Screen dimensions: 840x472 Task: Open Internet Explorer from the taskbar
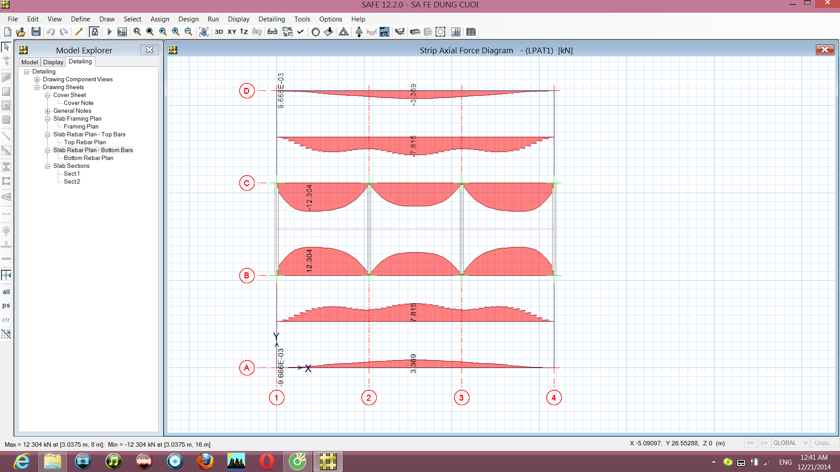[21, 462]
